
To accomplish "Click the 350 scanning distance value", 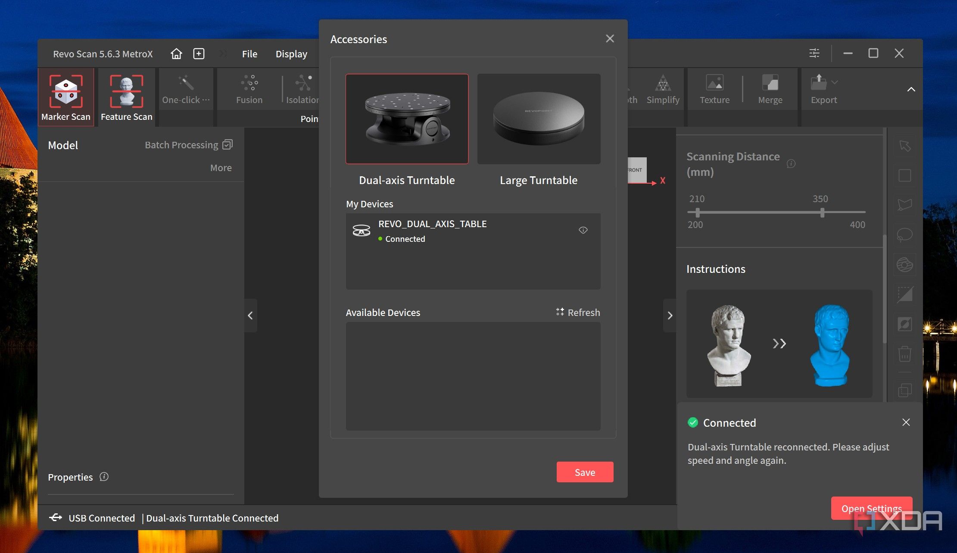I will tap(820, 199).
